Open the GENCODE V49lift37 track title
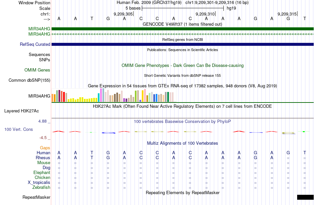 (x=182, y=24)
